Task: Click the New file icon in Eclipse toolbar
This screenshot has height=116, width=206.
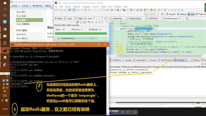Action: 56,10
